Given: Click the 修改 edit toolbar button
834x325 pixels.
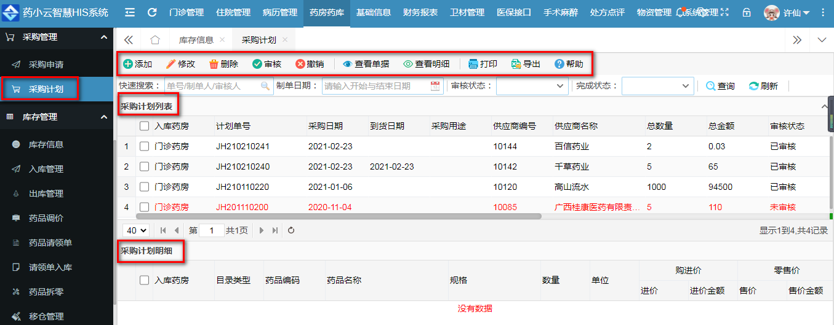Looking at the screenshot, I should 181,64.
